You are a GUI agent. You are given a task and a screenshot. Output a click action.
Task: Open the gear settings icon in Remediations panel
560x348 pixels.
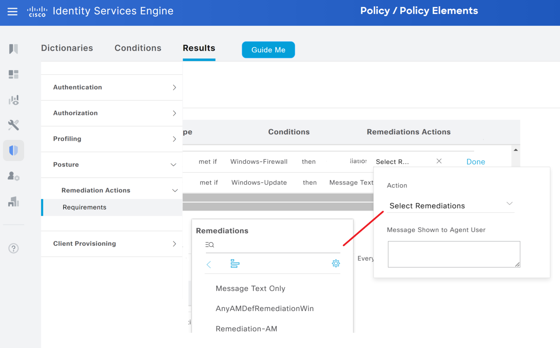pos(336,263)
